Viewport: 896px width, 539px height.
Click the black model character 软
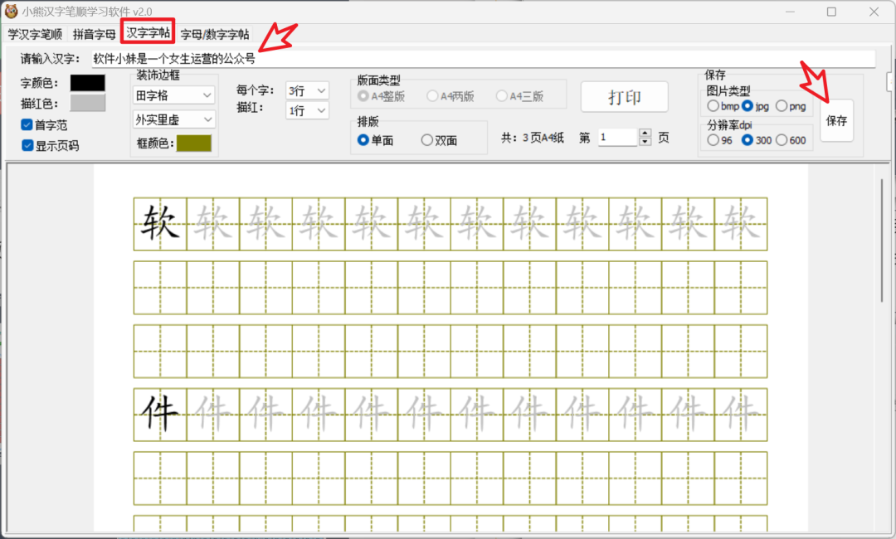pos(160,223)
